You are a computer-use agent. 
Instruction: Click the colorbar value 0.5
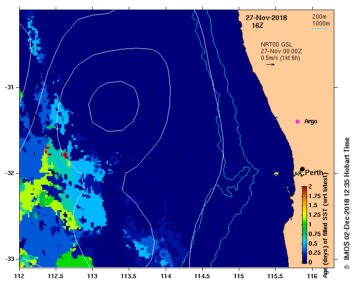(x=313, y=243)
